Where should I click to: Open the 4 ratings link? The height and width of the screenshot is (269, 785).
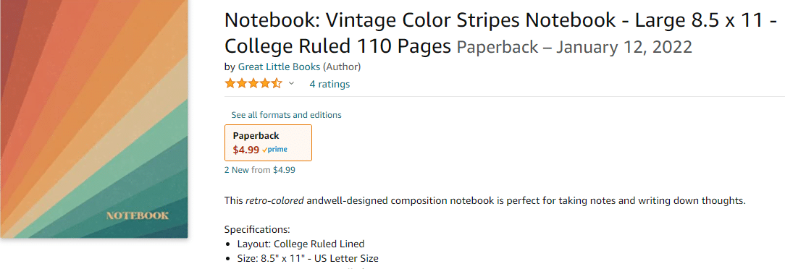[329, 84]
